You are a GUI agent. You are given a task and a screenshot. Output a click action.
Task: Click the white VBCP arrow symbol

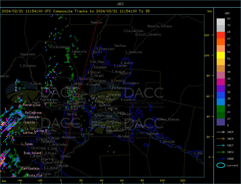click(x=221, y=132)
